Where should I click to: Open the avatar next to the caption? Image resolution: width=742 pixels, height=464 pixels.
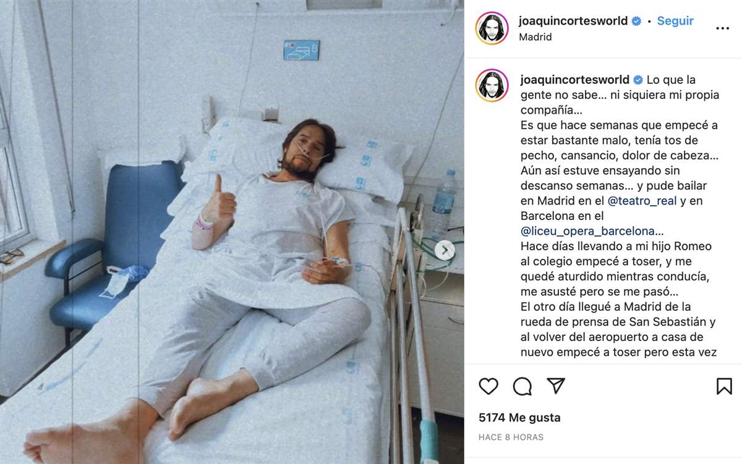pos(492,85)
